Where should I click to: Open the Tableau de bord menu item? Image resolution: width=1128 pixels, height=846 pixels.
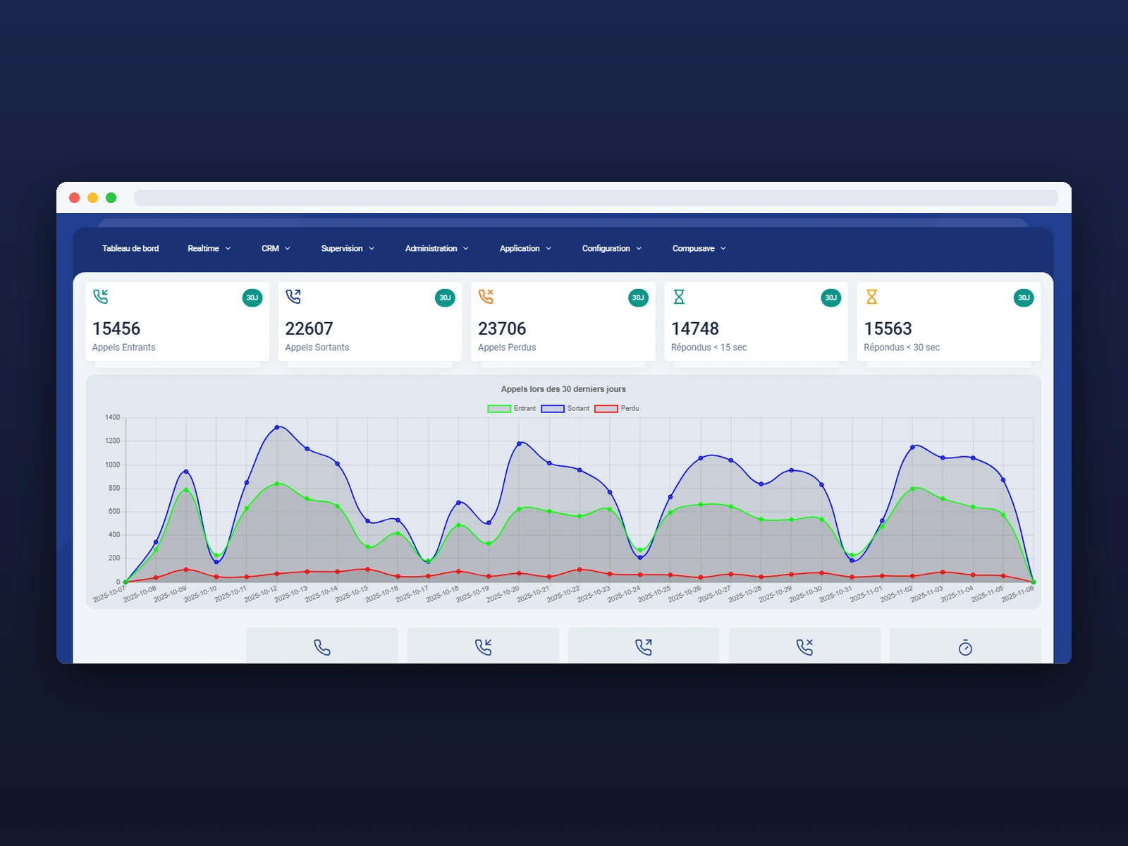[130, 248]
